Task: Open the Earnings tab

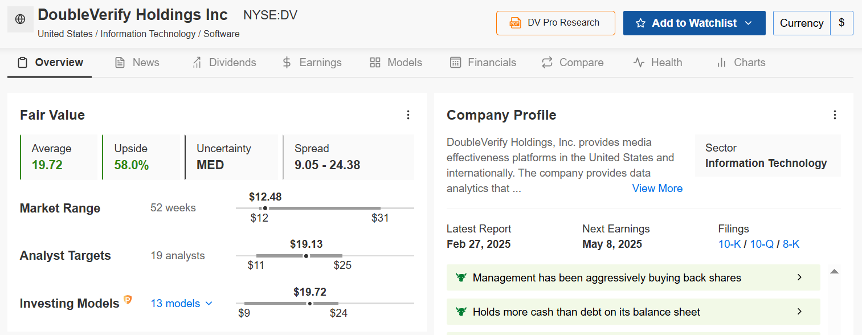Action: point(312,63)
